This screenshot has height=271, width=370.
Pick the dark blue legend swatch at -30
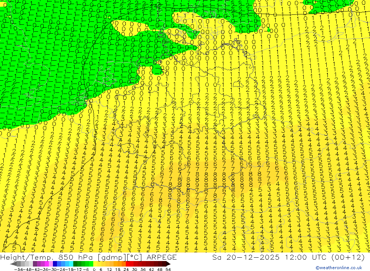[x=55, y=264]
